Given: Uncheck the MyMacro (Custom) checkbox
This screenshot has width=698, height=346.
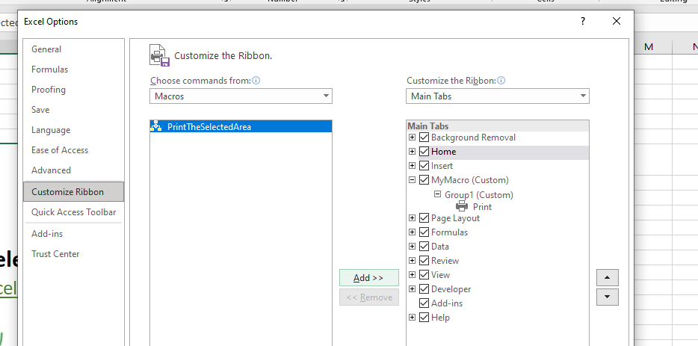Looking at the screenshot, I should (424, 180).
